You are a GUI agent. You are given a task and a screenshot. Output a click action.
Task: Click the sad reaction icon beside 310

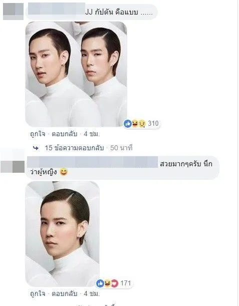[x=142, y=124]
